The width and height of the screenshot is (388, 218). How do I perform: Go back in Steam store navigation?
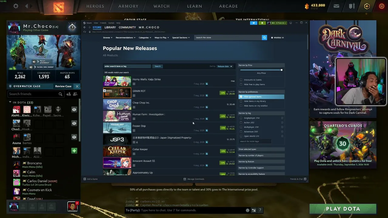[85, 27]
